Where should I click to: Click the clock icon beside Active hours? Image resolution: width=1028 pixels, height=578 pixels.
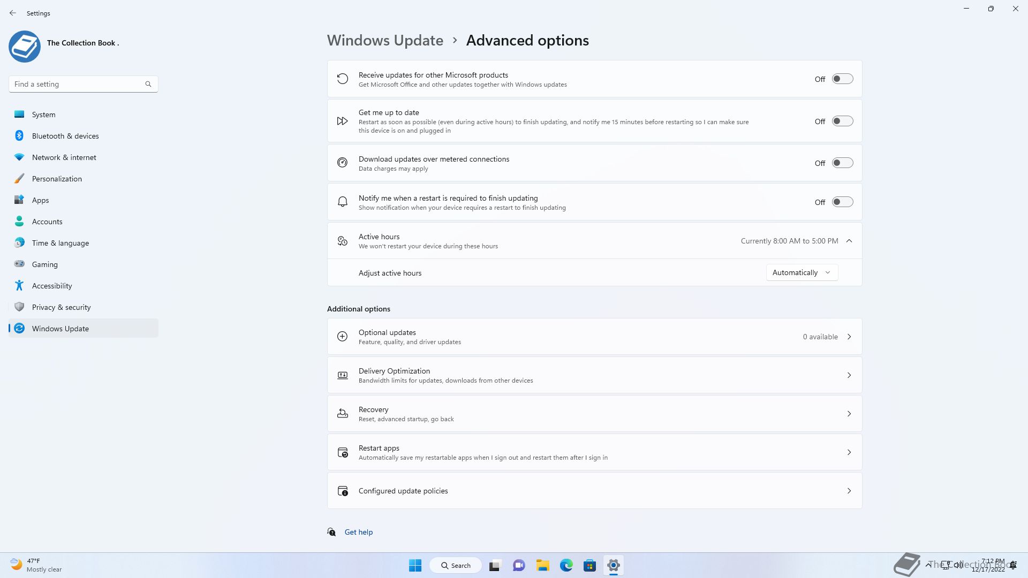pyautogui.click(x=343, y=241)
